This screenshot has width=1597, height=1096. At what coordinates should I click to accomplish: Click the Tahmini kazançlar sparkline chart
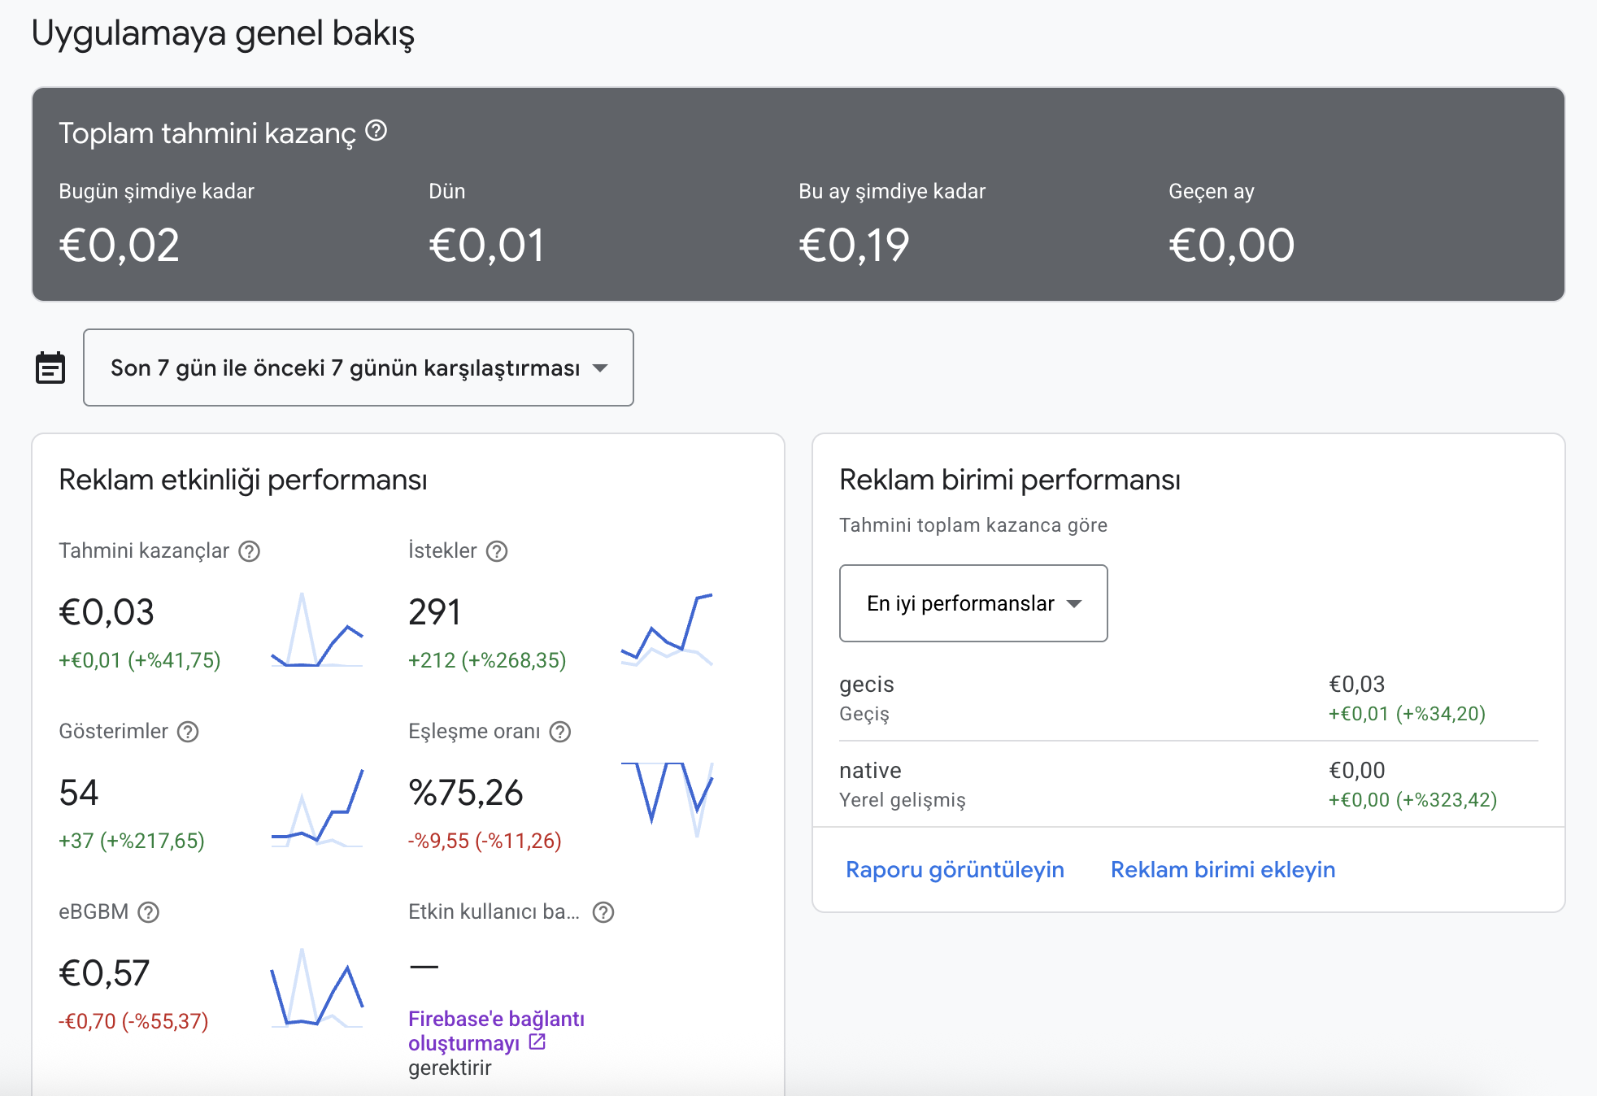317,630
